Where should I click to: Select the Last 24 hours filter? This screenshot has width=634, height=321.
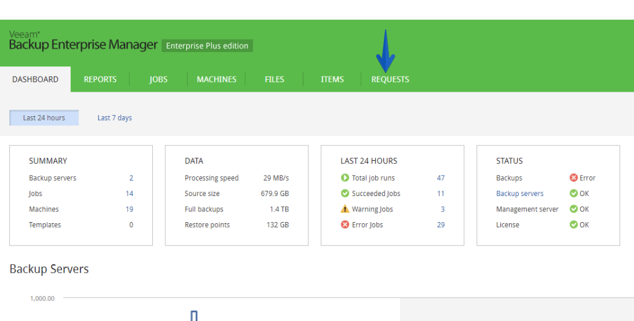pos(44,118)
